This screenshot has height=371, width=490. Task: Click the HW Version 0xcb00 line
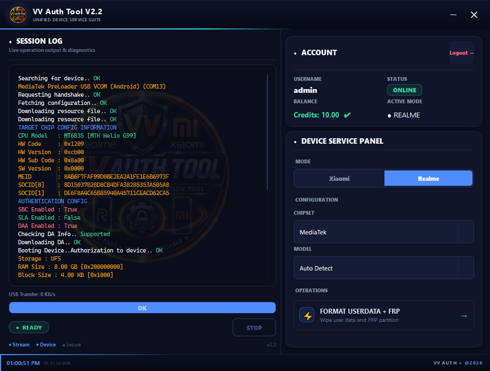coord(51,152)
